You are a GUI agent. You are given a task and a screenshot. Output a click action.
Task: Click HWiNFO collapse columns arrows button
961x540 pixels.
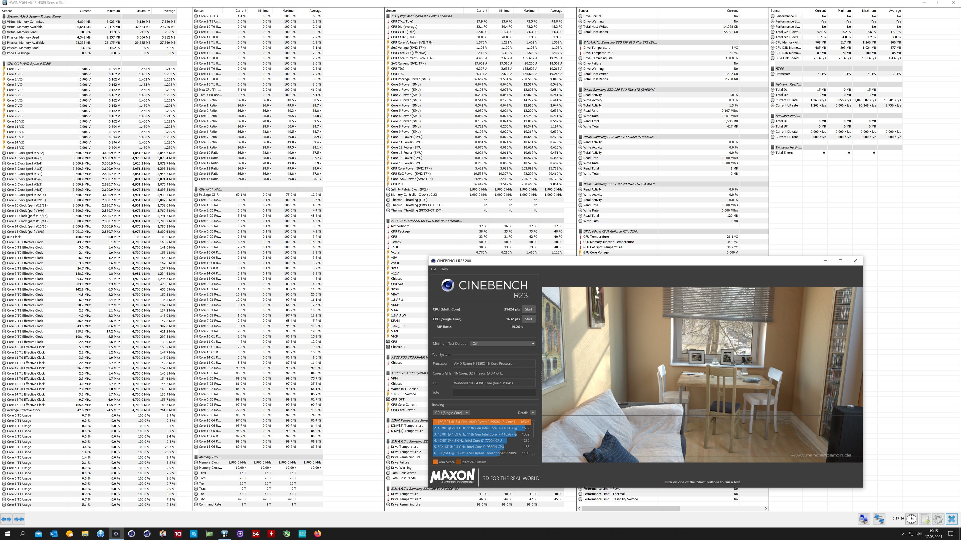click(x=19, y=519)
